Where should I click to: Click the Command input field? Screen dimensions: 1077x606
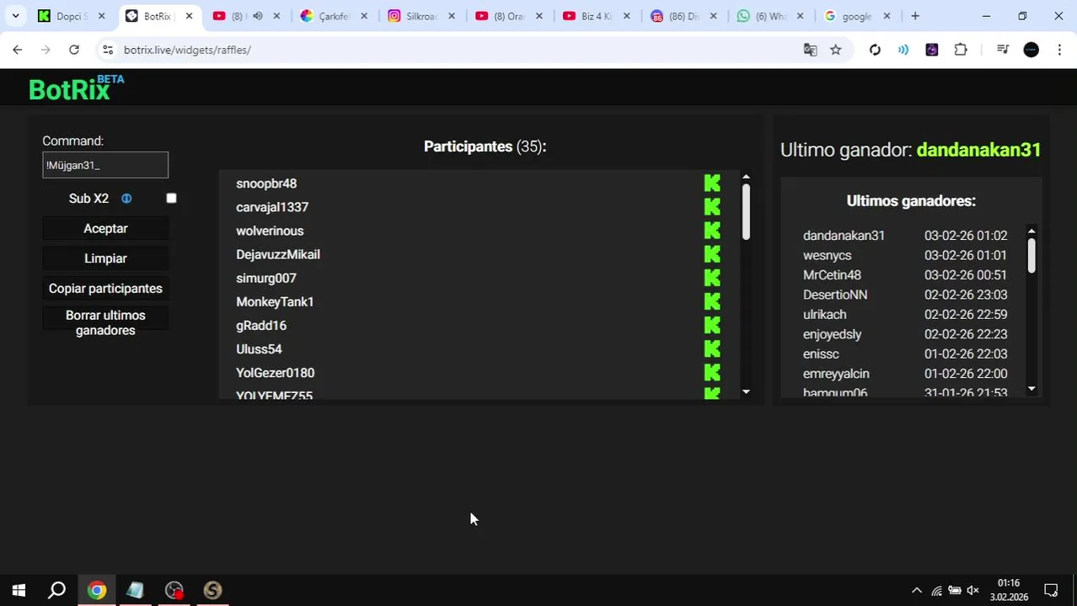(x=105, y=165)
